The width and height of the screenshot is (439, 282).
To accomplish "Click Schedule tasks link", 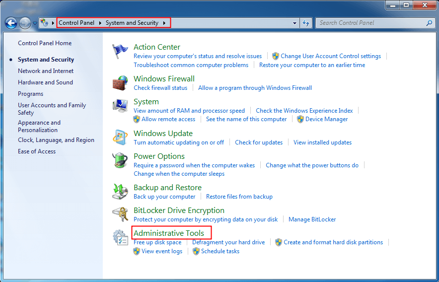I will tap(220, 251).
